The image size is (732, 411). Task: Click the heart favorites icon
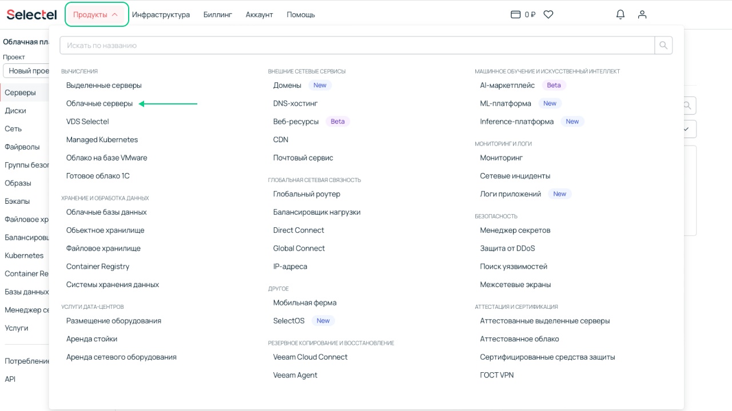click(x=548, y=15)
